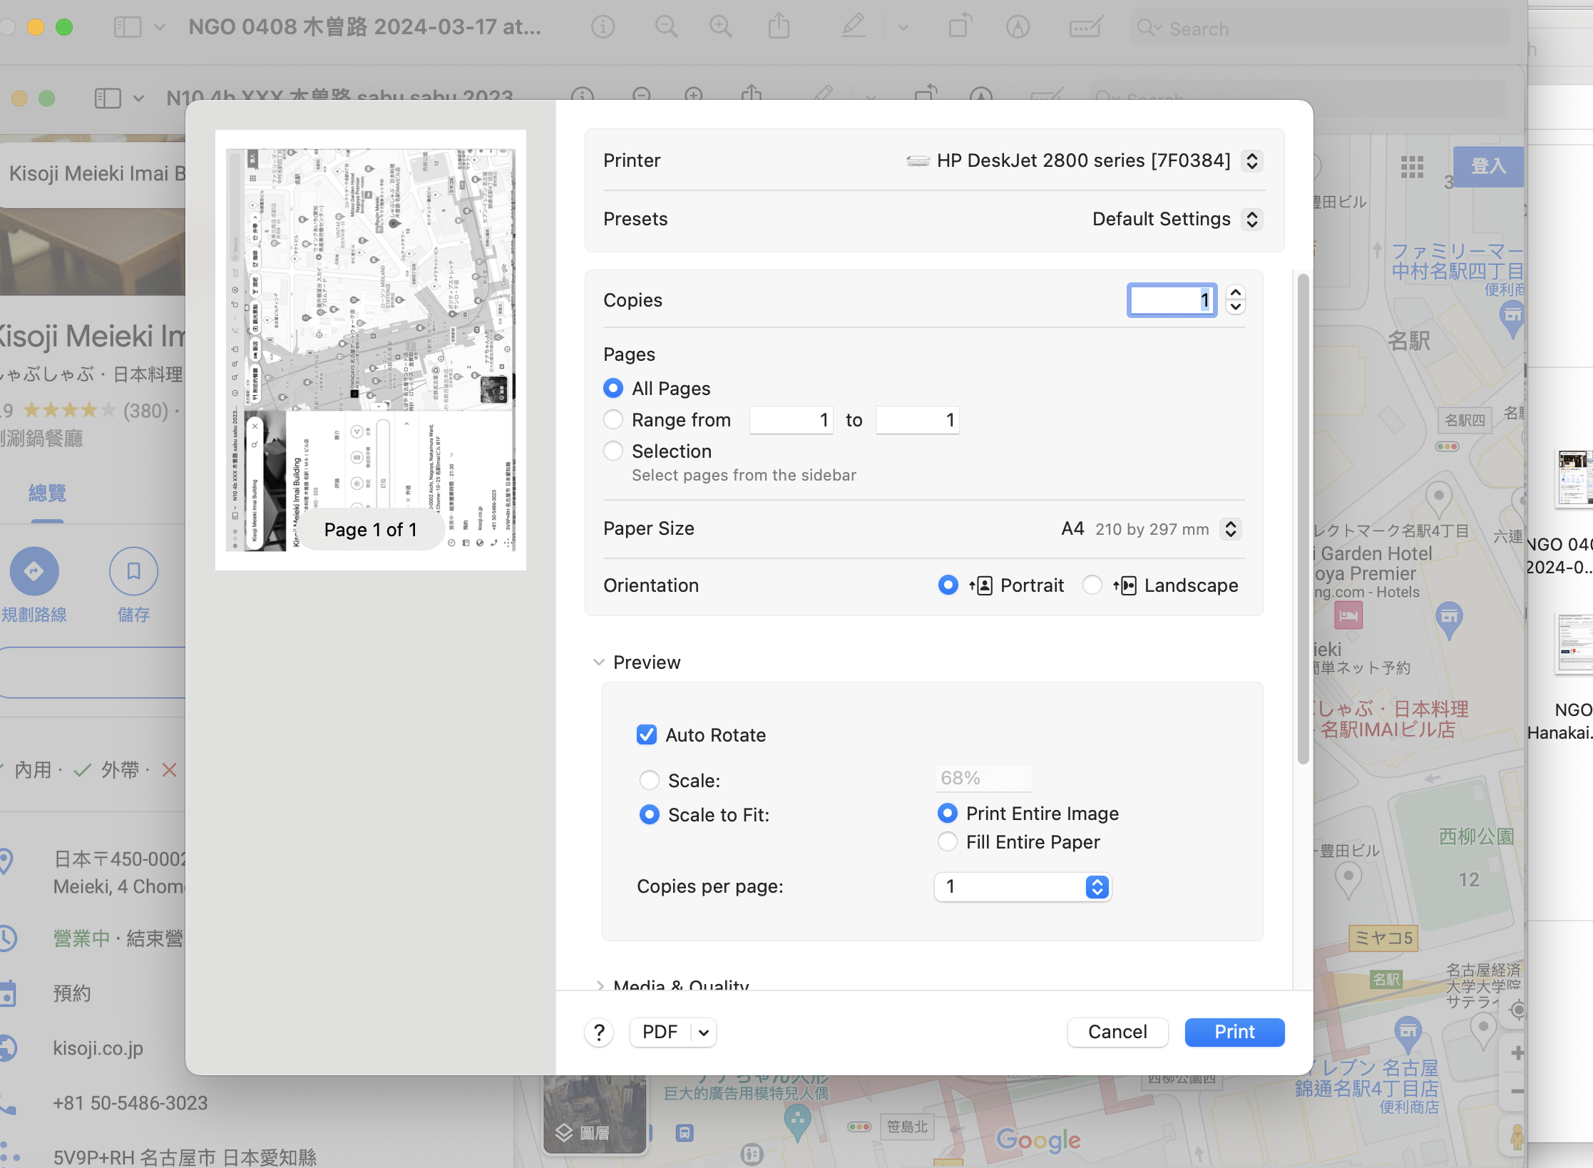Click the Copies stepper up arrow
The height and width of the screenshot is (1168, 1593).
1236,293
